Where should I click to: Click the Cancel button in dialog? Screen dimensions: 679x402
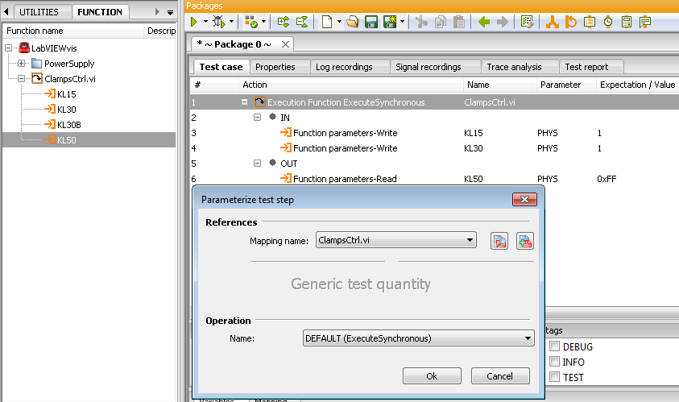499,376
